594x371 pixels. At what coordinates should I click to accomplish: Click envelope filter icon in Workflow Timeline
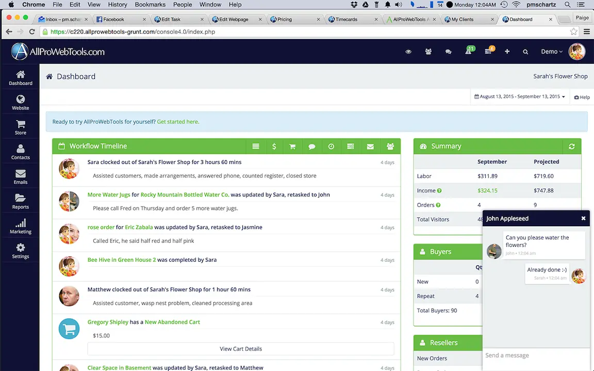coord(370,146)
